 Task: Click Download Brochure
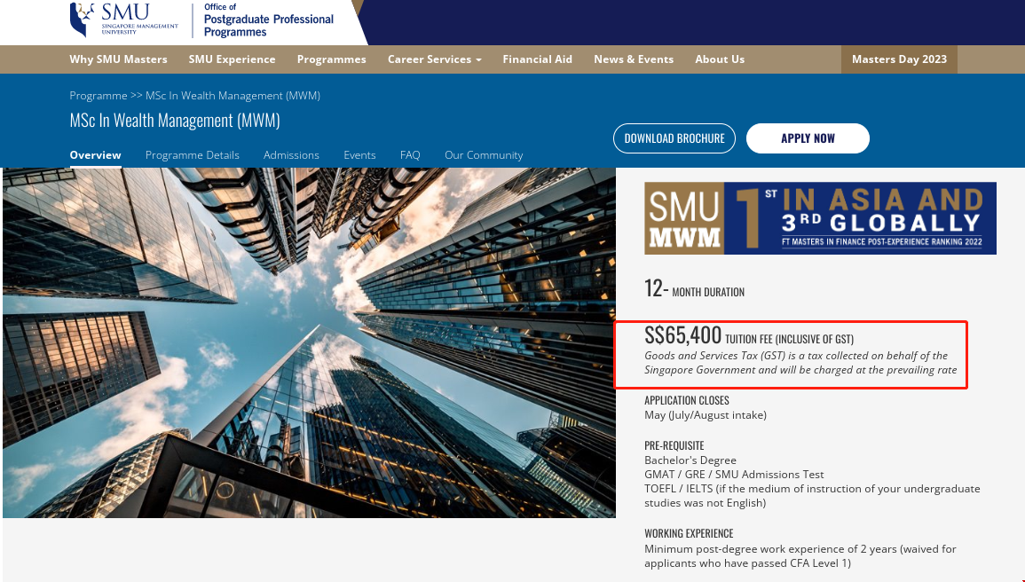coord(674,138)
